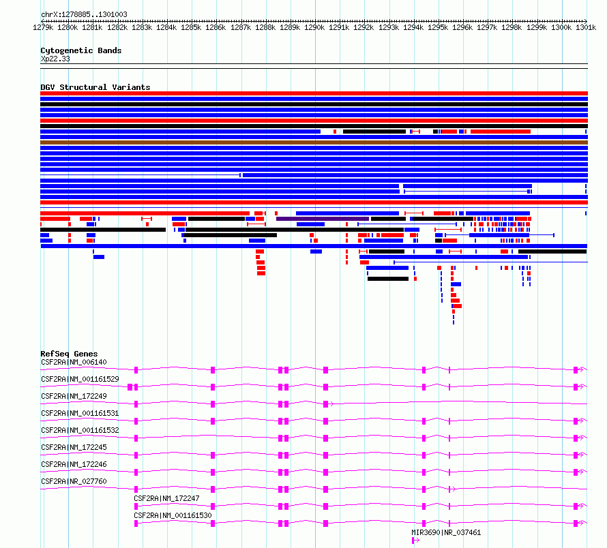Click the 1293k ruler label
This screenshot has width=607, height=548.
click(389, 27)
